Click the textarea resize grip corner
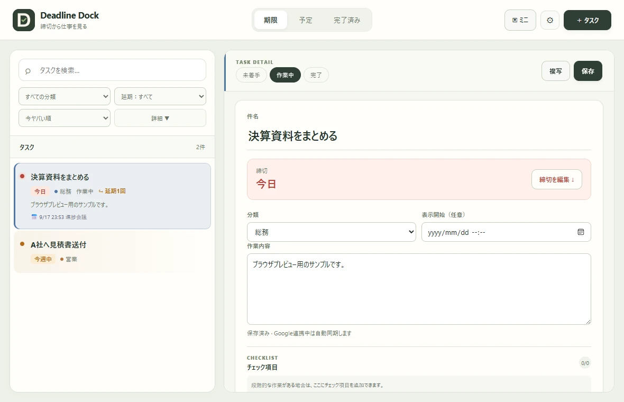 pos(588,322)
